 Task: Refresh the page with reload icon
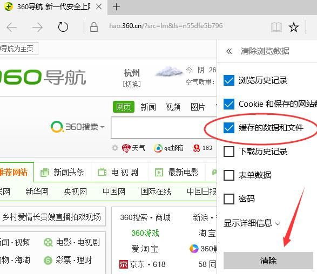pyautogui.click(x=63, y=27)
